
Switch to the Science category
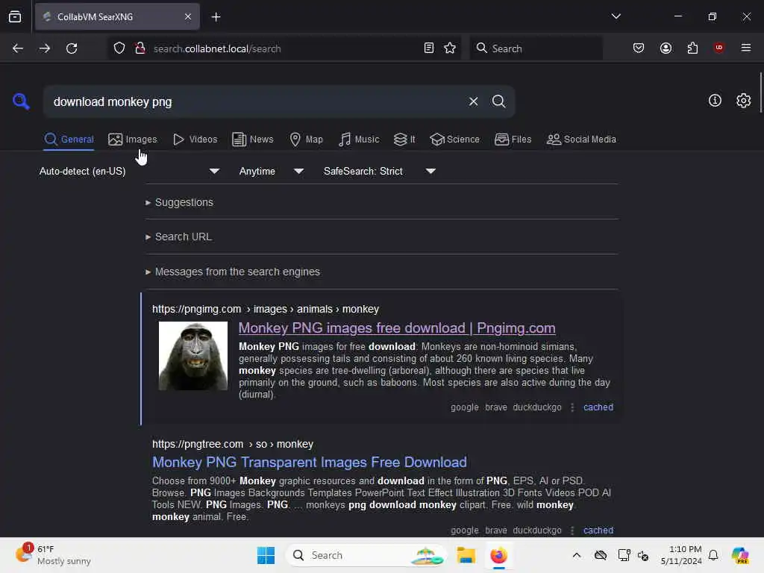pyautogui.click(x=454, y=140)
